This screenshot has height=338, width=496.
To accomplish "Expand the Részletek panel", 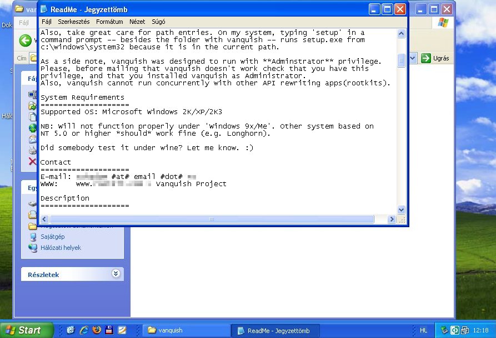I will 116,274.
